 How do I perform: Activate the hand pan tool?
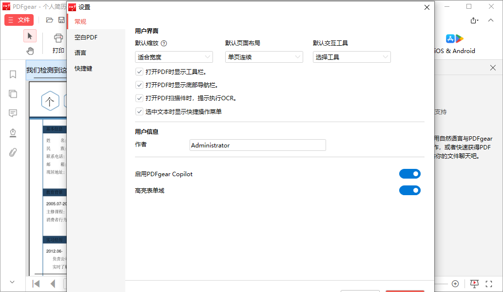pos(30,50)
